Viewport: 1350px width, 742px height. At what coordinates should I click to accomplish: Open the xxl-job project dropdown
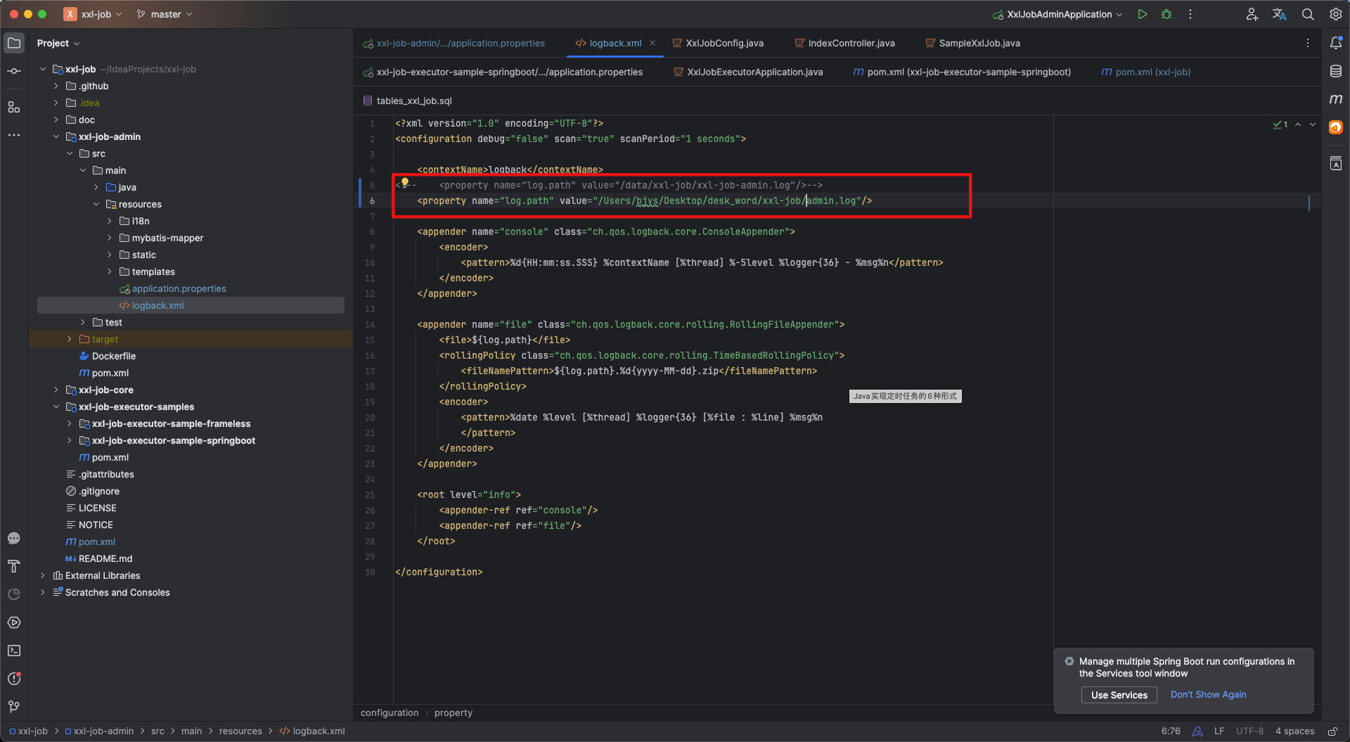(x=93, y=14)
